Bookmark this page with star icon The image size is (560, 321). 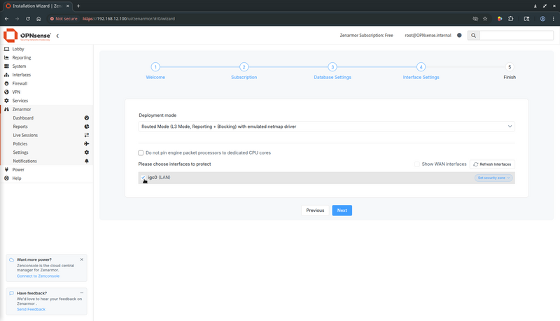485,19
